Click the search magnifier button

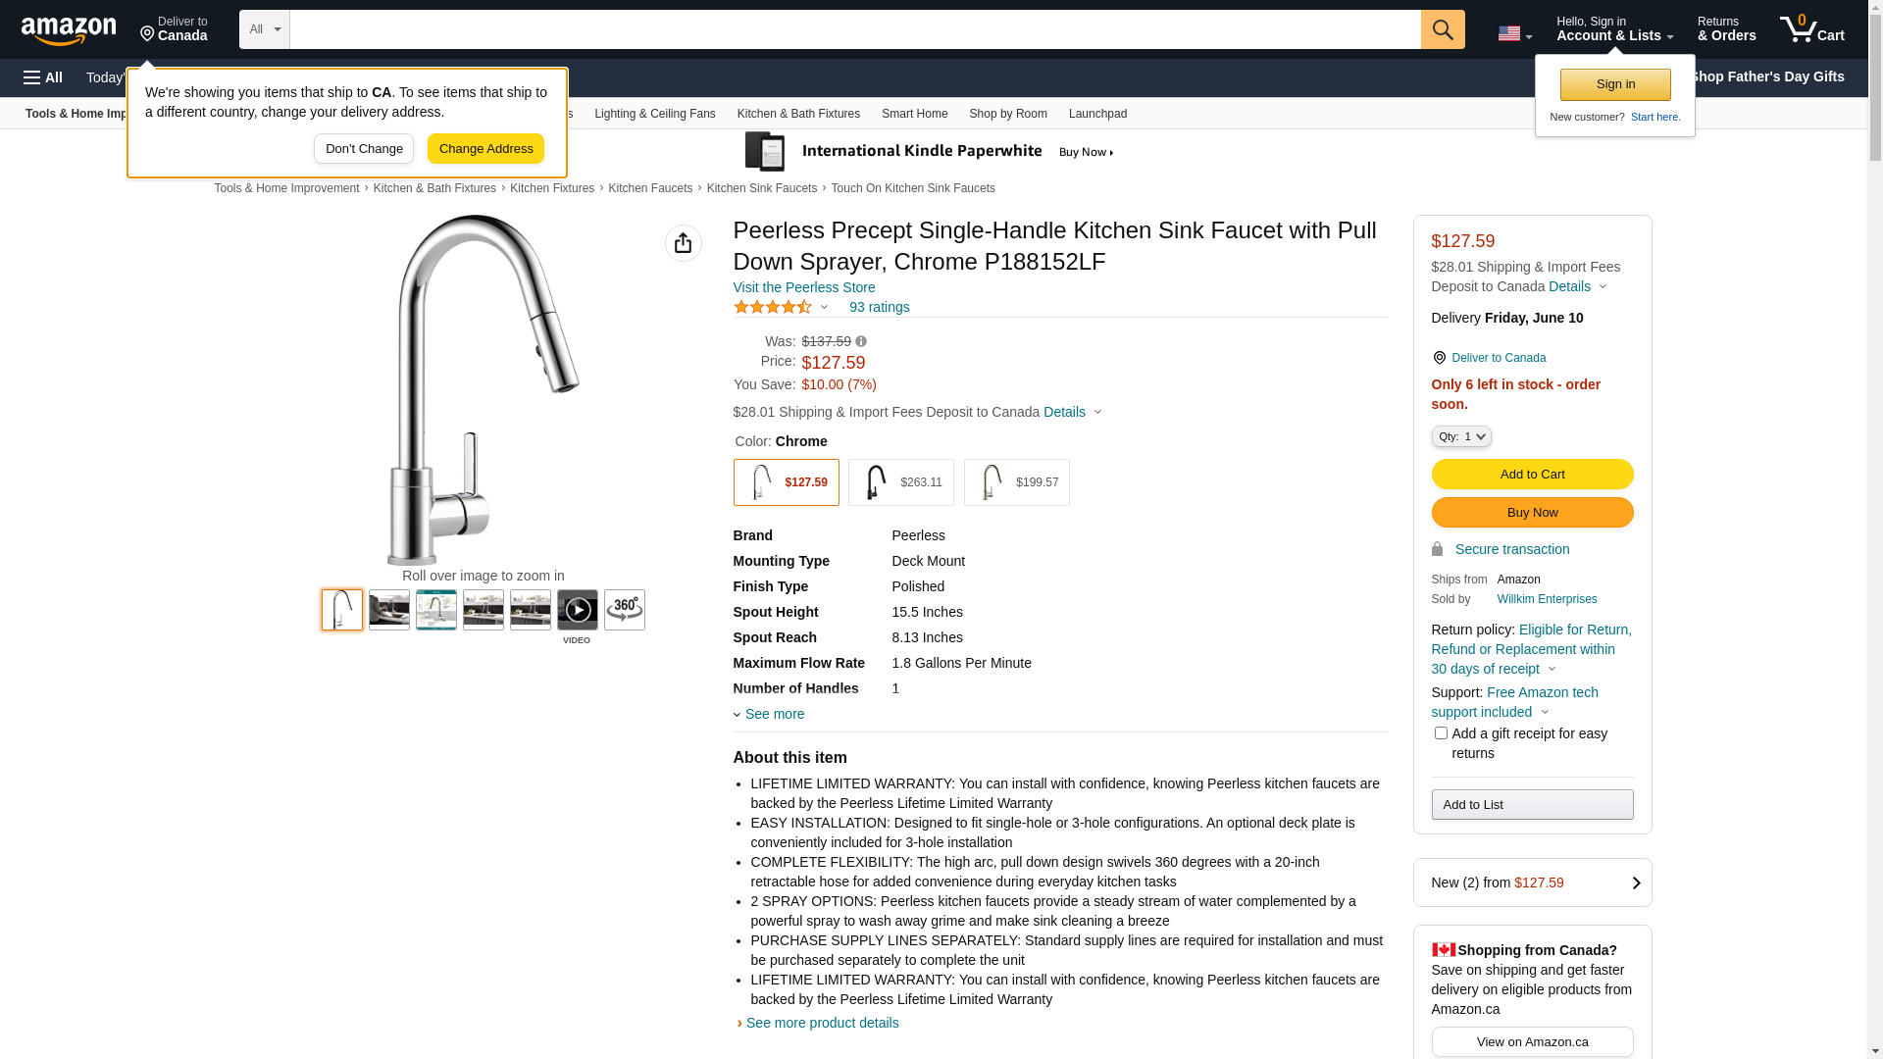[x=1442, y=29]
